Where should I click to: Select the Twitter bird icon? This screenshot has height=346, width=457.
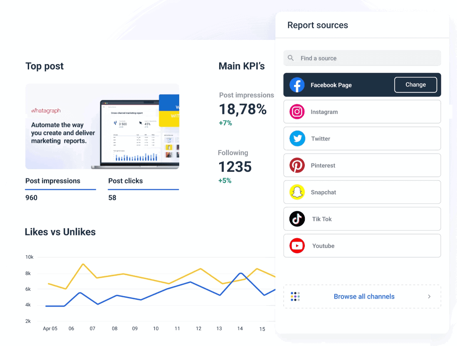[297, 138]
